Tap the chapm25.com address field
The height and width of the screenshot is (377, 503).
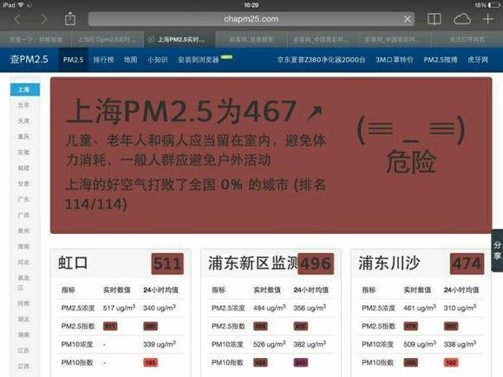tap(251, 19)
